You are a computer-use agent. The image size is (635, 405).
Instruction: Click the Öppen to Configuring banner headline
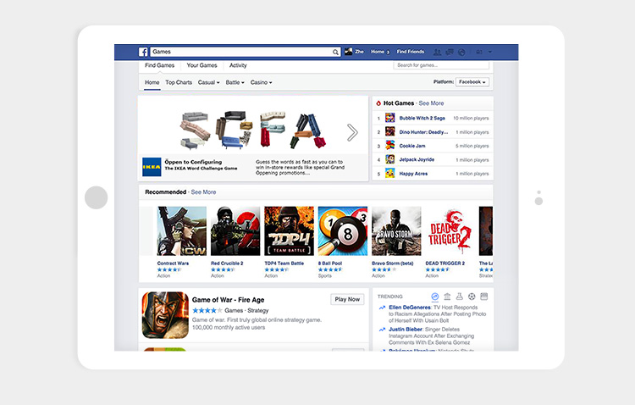pos(193,162)
